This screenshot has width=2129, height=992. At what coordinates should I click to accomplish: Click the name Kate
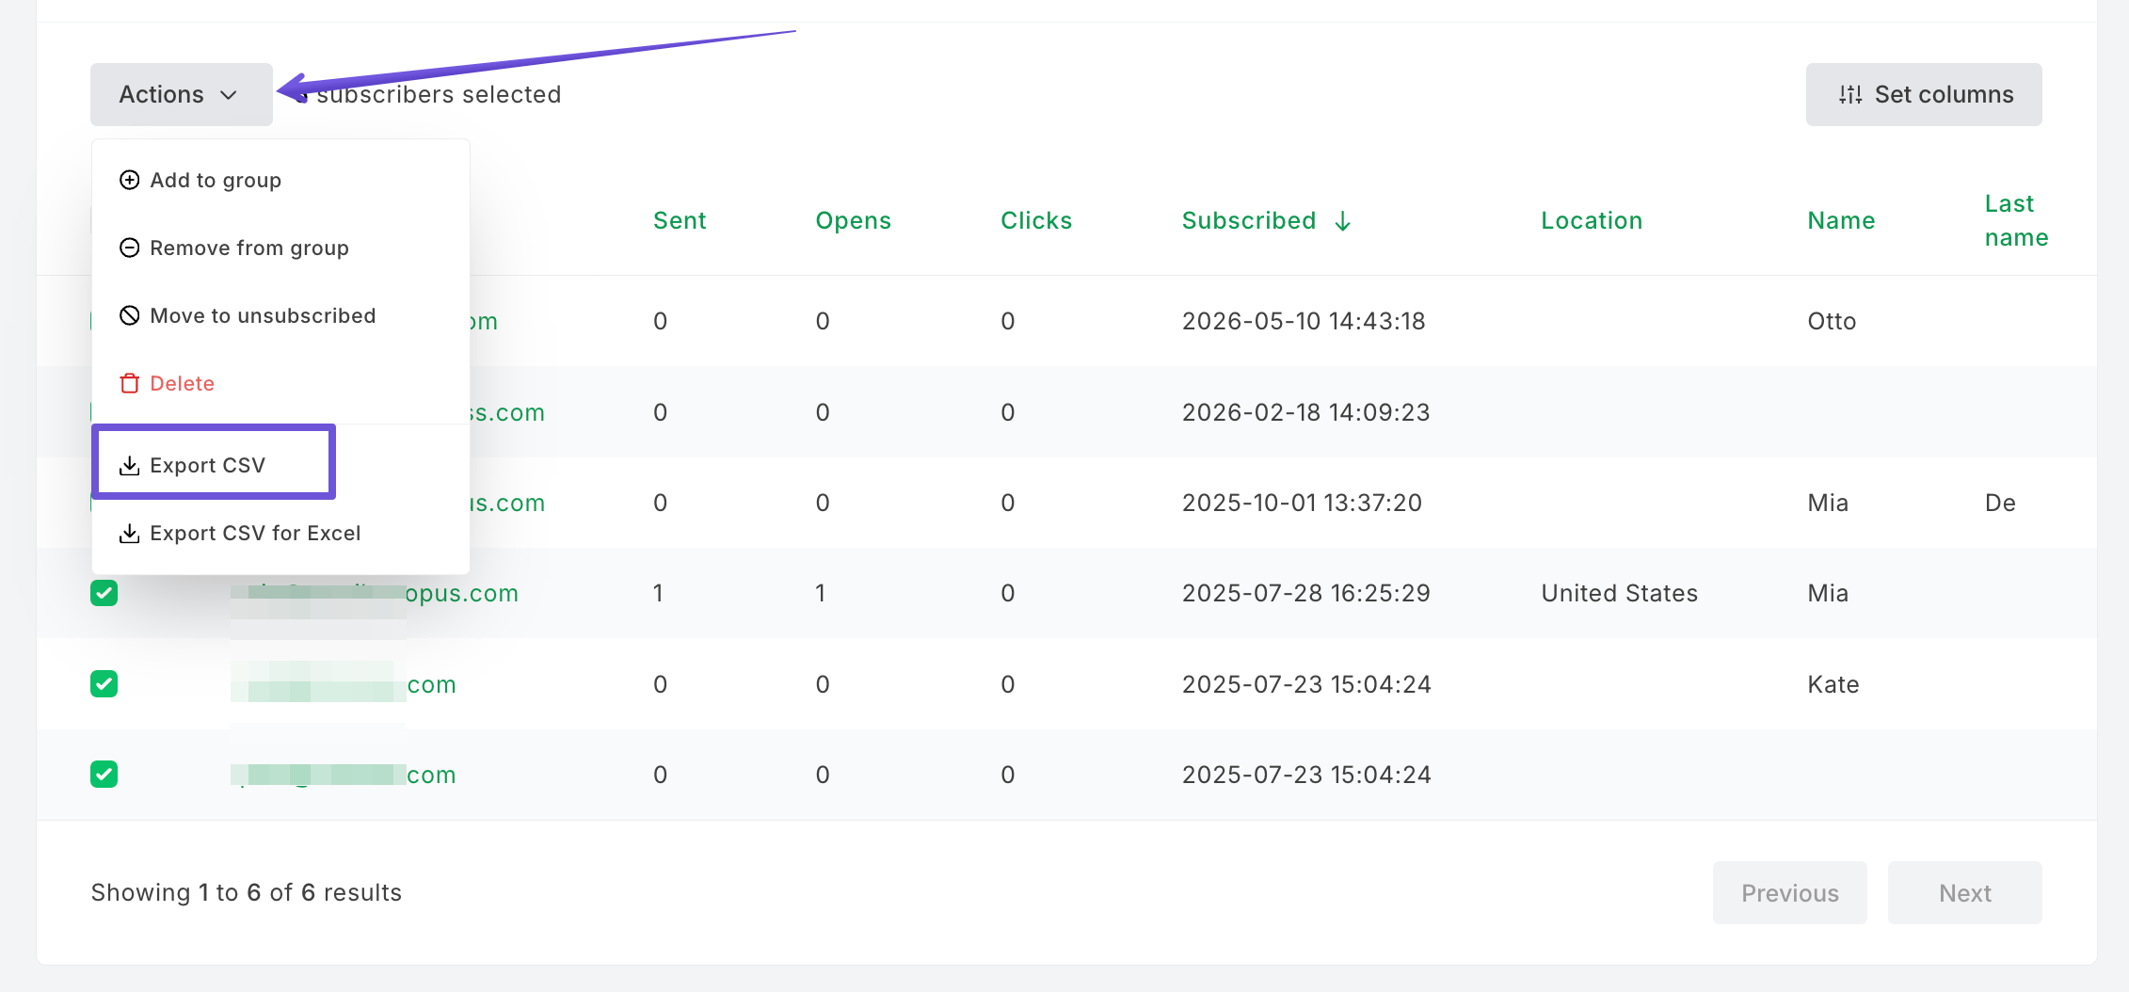coord(1833,684)
